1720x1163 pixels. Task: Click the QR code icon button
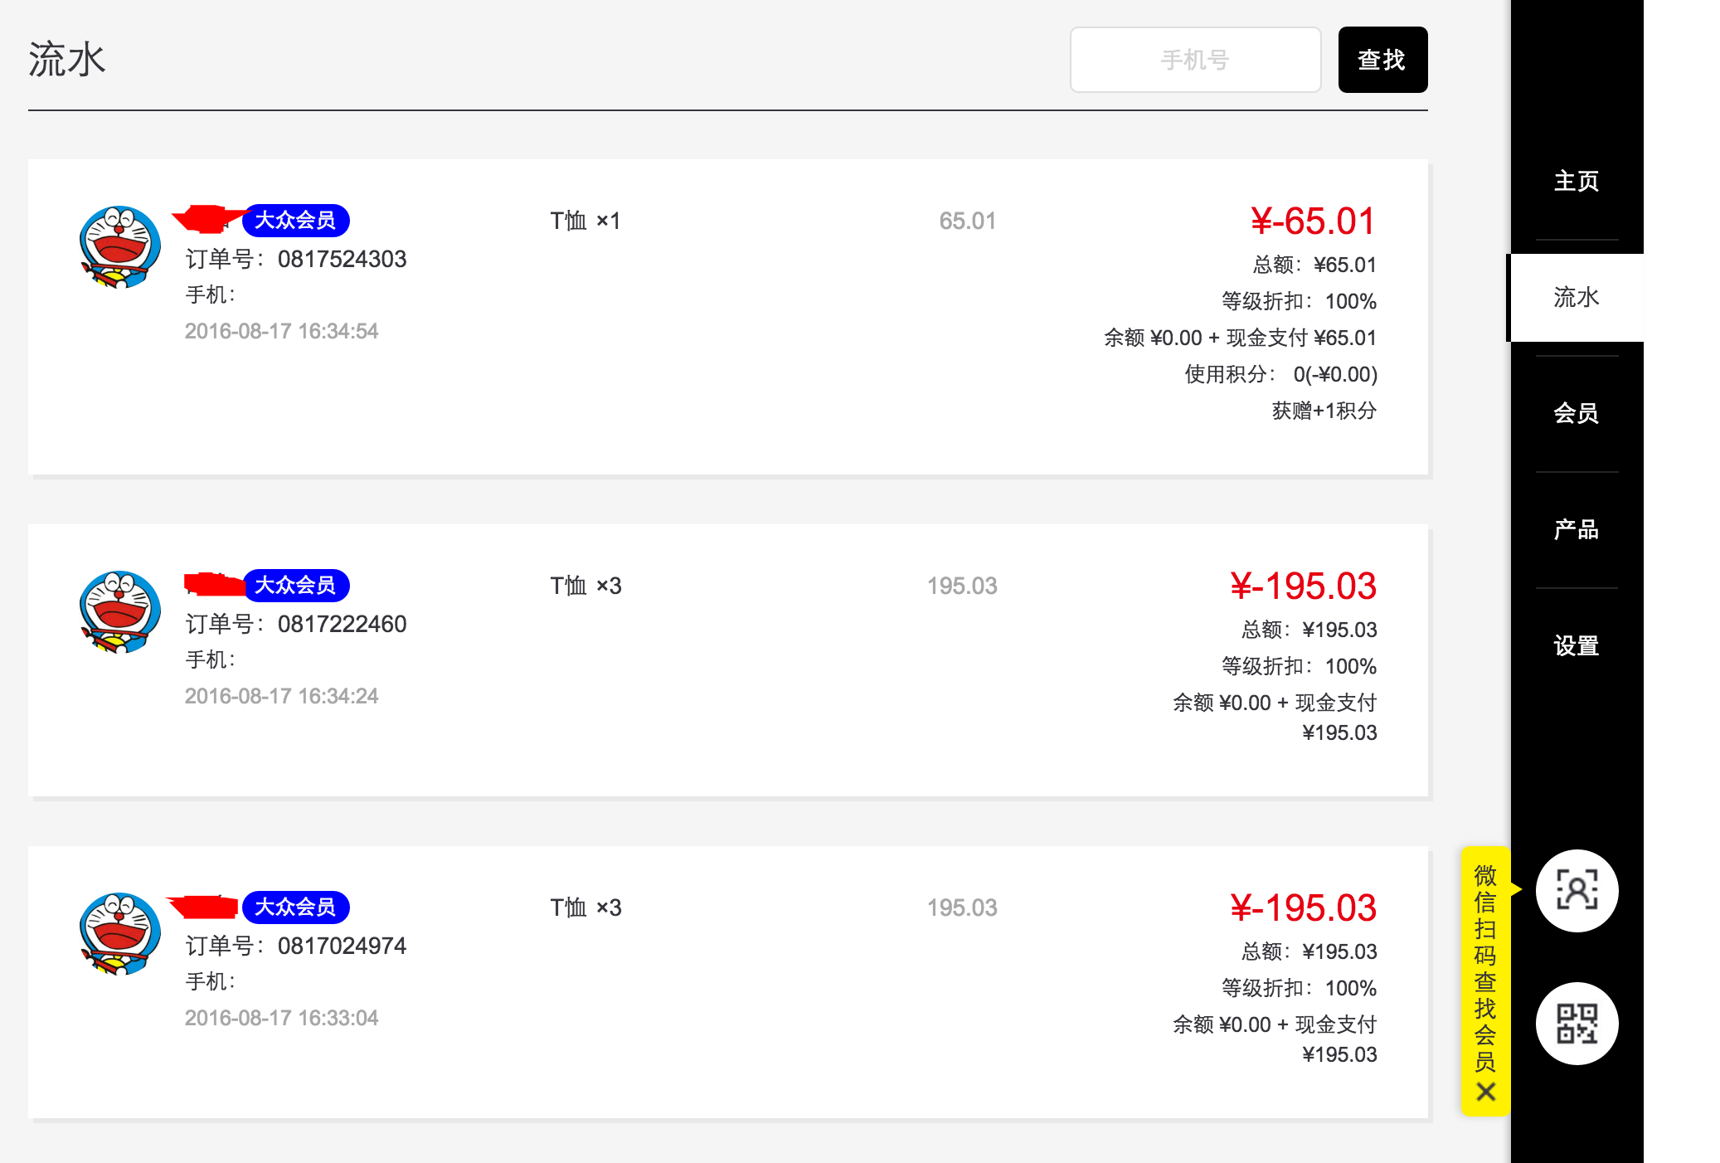coord(1577,1024)
